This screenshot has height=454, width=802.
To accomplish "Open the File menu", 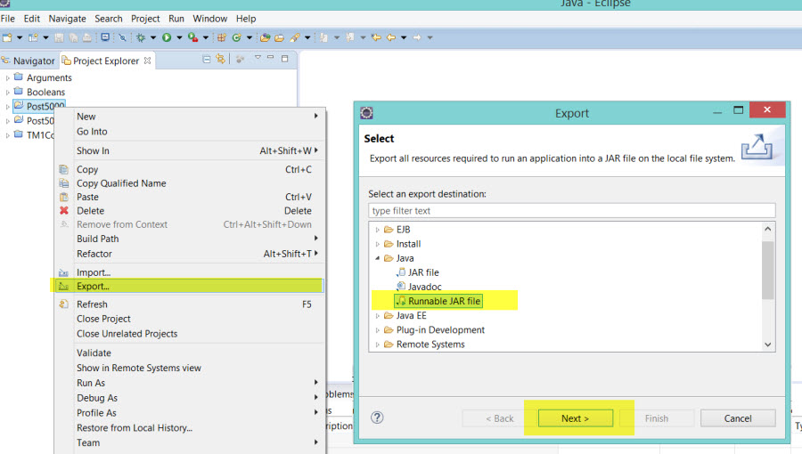I will tap(8, 19).
